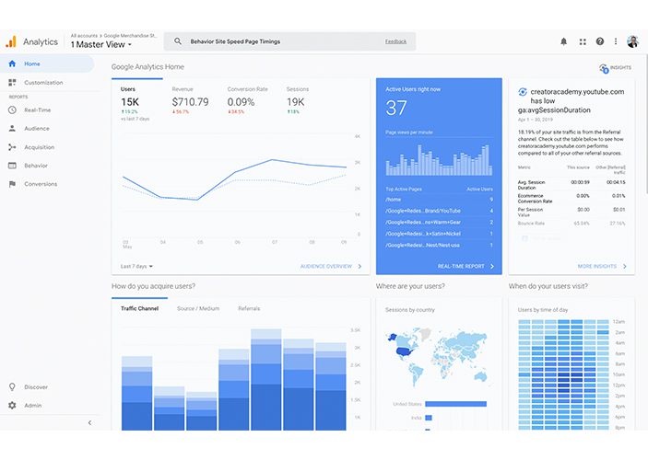Open the apps grid icon

[583, 41]
